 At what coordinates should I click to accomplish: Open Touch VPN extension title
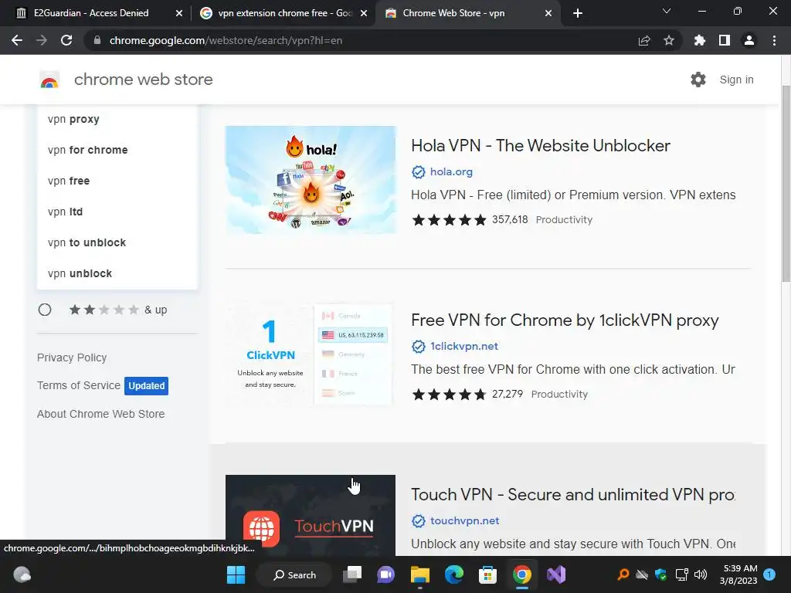pyautogui.click(x=572, y=495)
